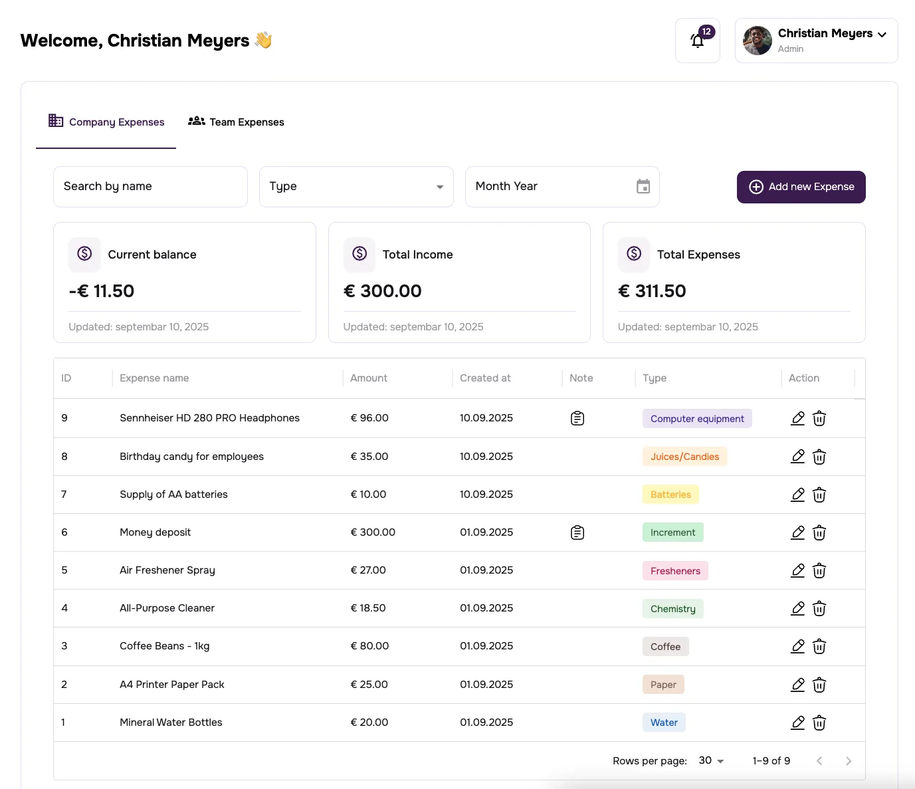The width and height of the screenshot is (915, 789).
Task: View the note attached to Sennheiser headphones
Action: (577, 418)
